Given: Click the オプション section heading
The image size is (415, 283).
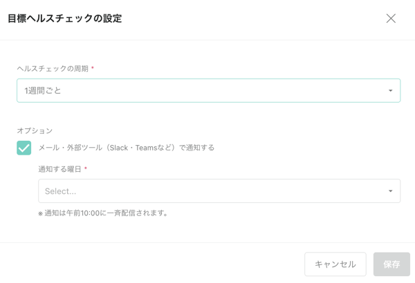Looking at the screenshot, I should (x=35, y=130).
